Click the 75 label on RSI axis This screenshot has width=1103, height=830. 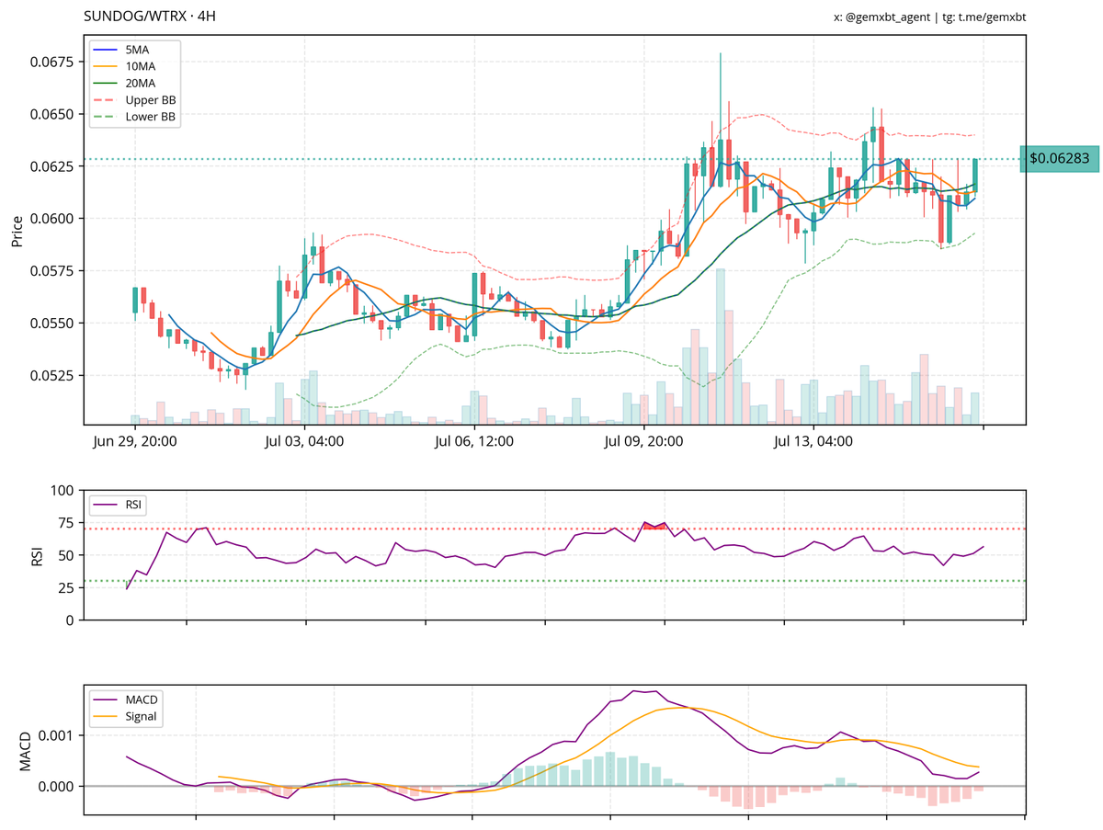click(x=68, y=523)
